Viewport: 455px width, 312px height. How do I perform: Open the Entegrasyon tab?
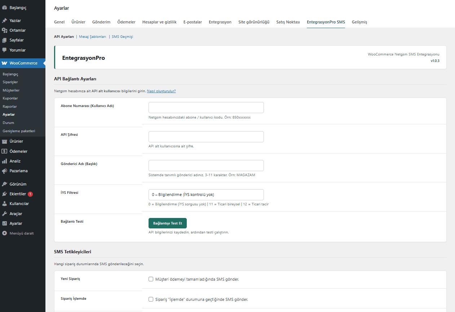[x=220, y=22]
